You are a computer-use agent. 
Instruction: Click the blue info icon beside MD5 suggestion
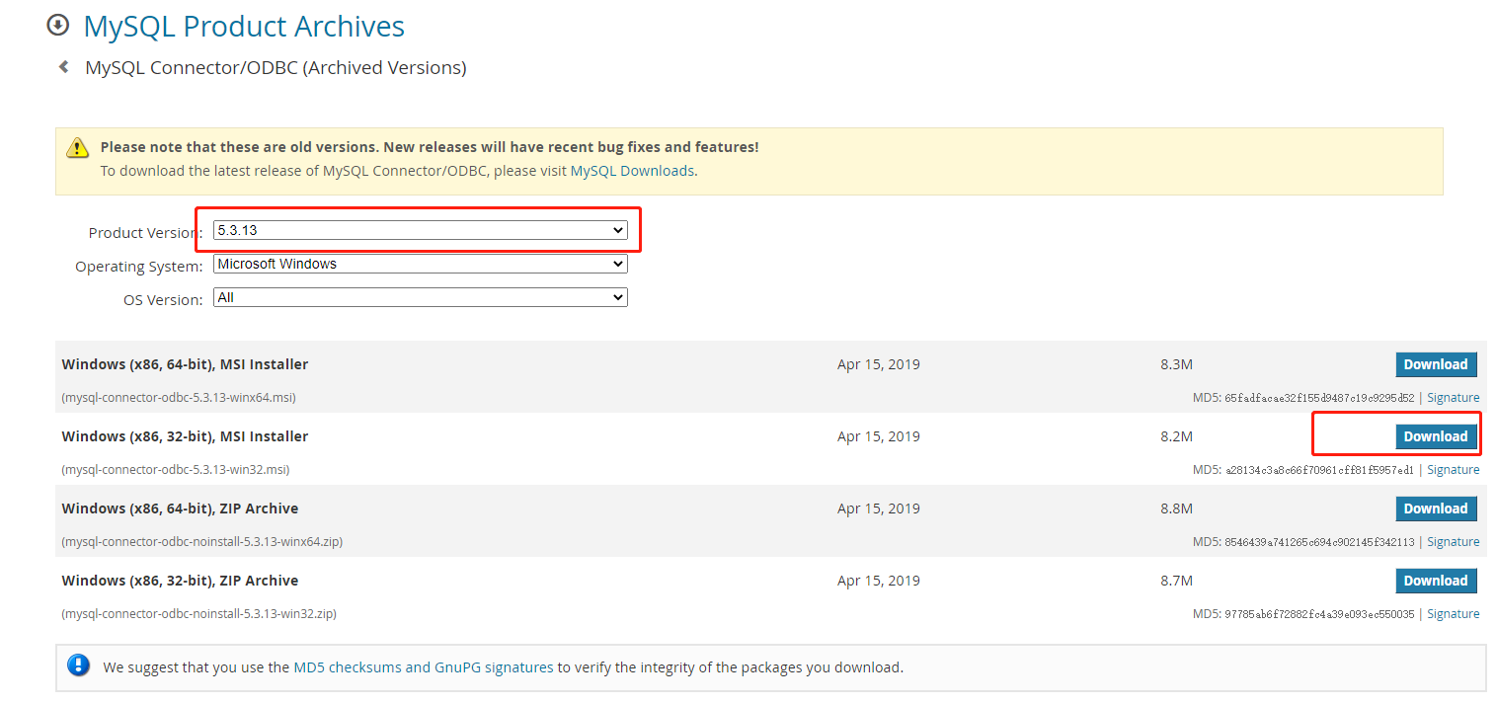(x=79, y=665)
